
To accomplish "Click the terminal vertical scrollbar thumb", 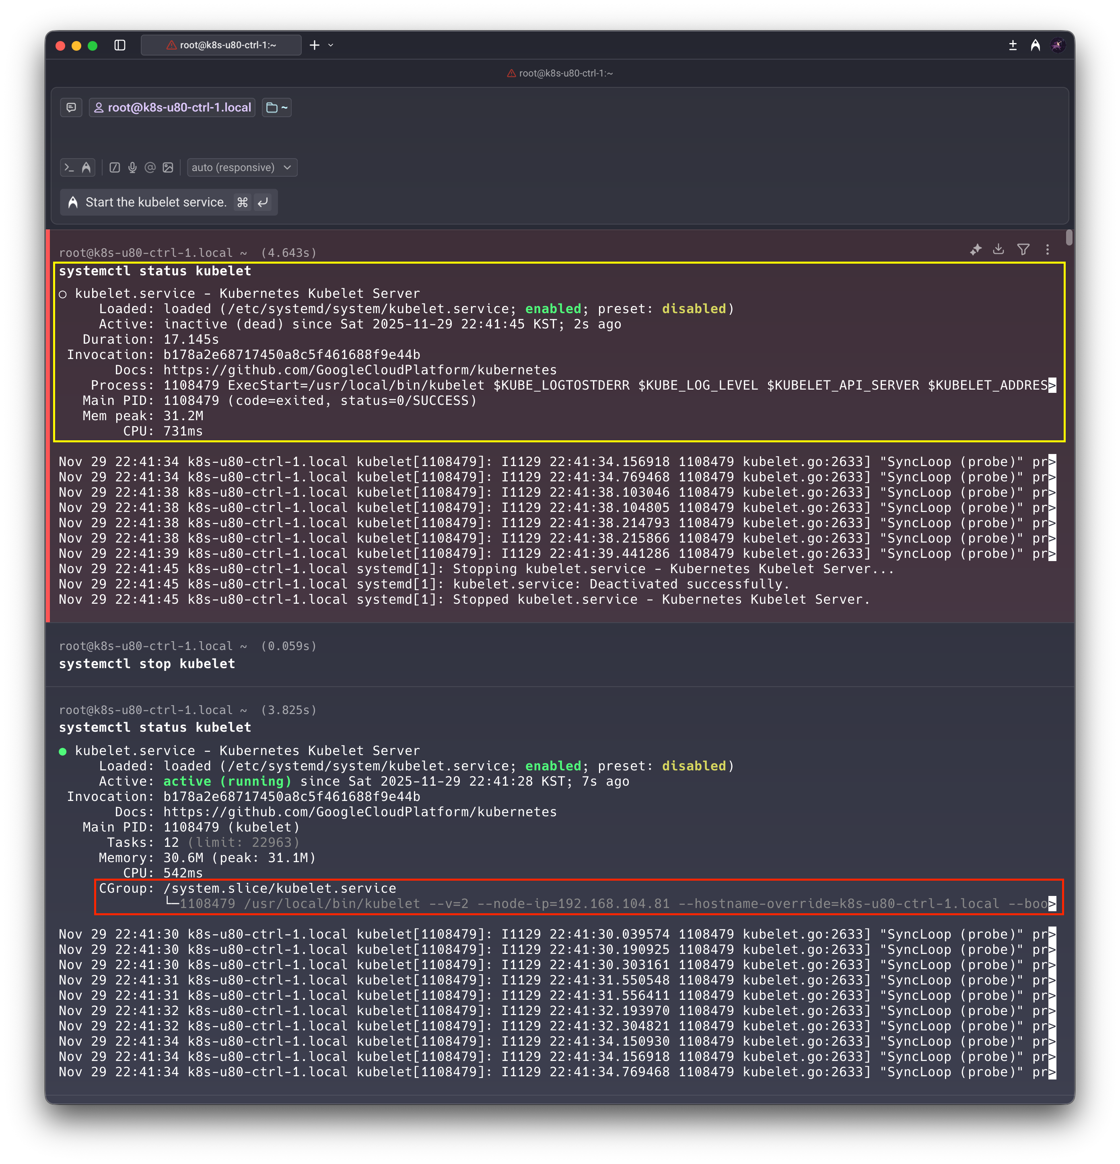I will (1069, 237).
